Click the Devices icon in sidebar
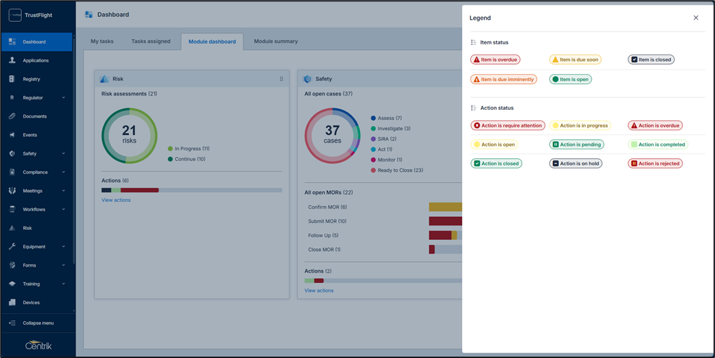 click(x=12, y=302)
